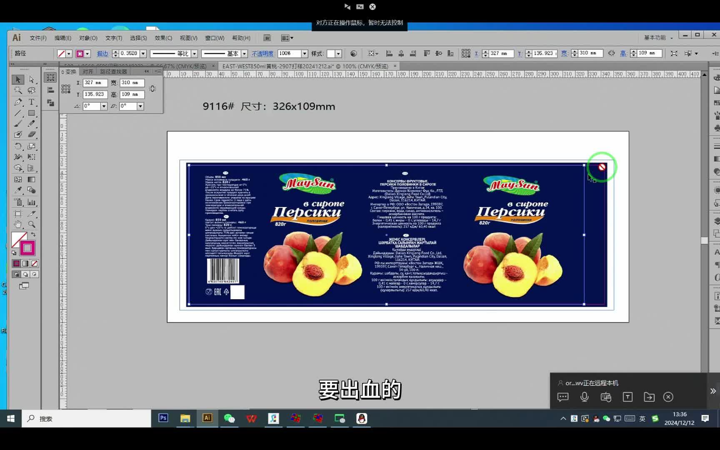Image resolution: width=720 pixels, height=450 pixels.
Task: Activate the Artboard tool
Action: click(17, 214)
